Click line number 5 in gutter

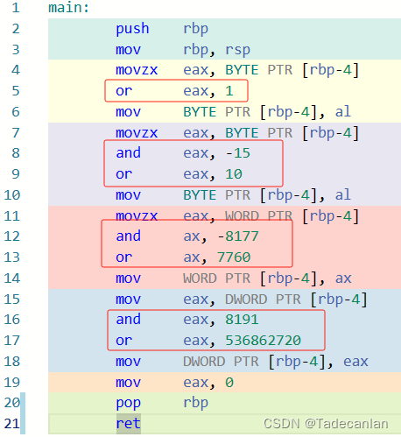16,91
